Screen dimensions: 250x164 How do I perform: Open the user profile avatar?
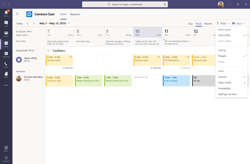(x=221, y=4)
